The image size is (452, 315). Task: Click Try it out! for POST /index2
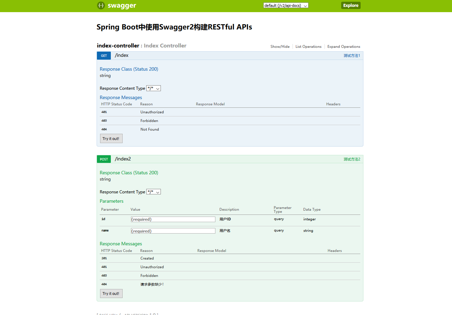[111, 294]
